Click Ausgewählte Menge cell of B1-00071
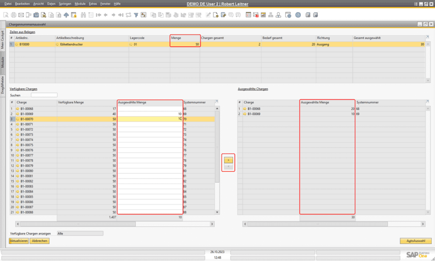Screen dimensions: 435x261 tap(150, 124)
